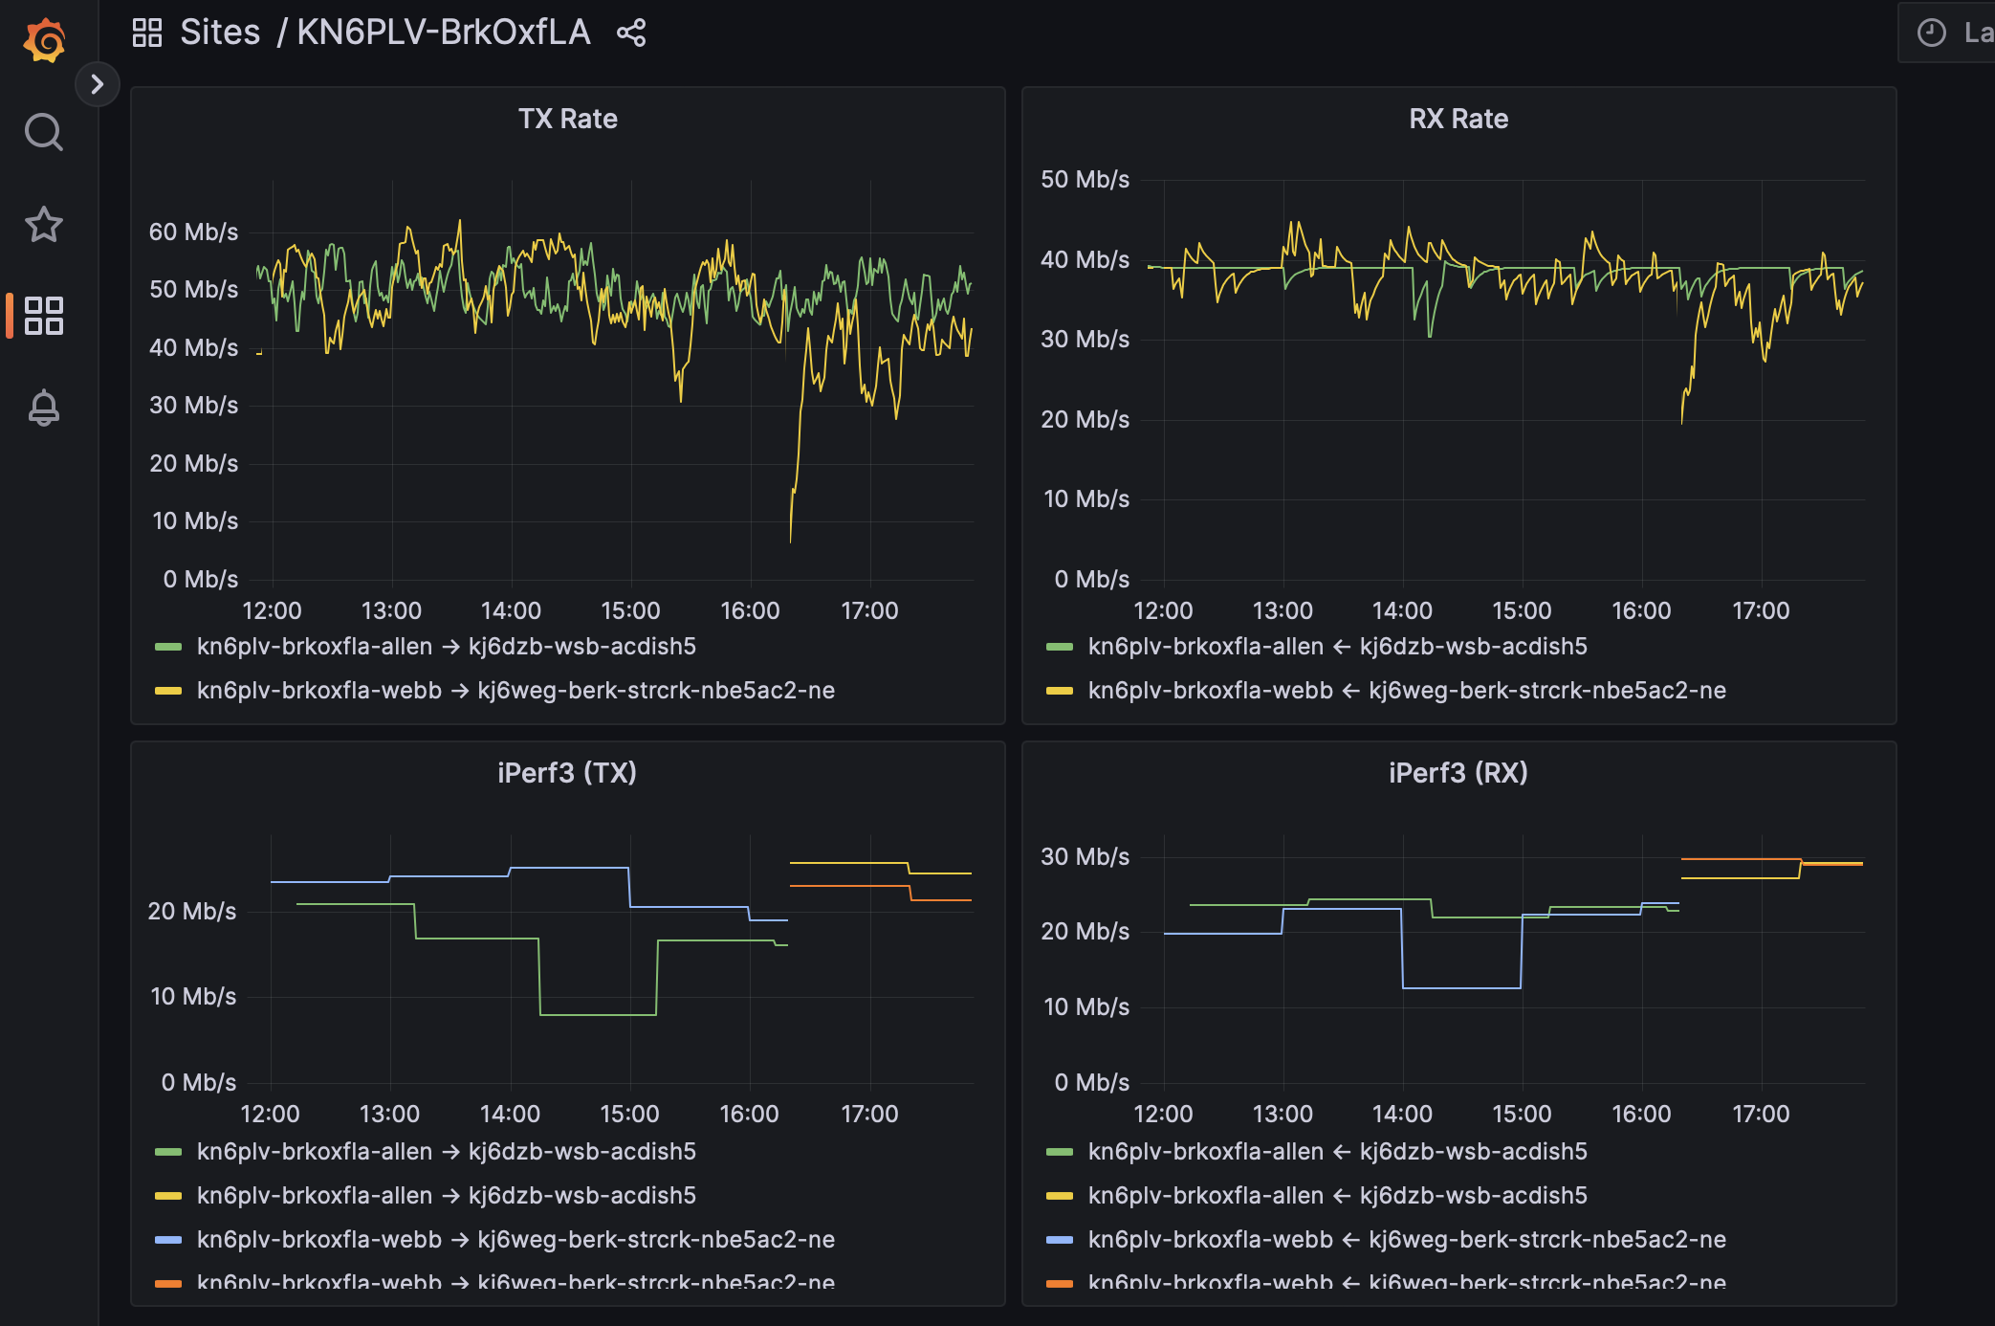Click blue color swatch in iPerf3 (TX) legend
The width and height of the screenshot is (1995, 1326).
pos(168,1240)
